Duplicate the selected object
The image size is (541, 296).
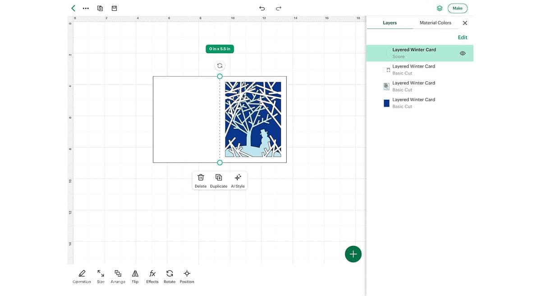pyautogui.click(x=219, y=180)
